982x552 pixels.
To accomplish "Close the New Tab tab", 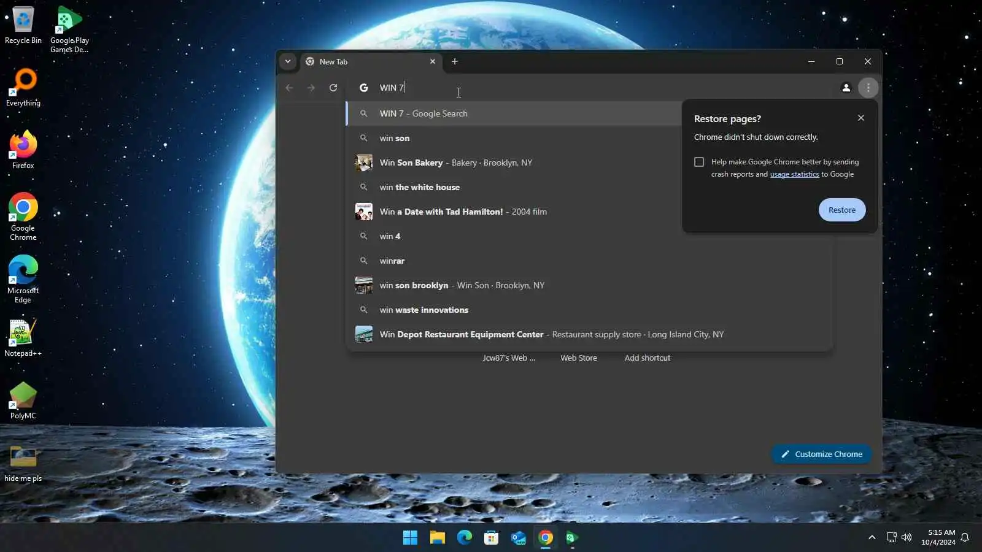I will (x=433, y=61).
